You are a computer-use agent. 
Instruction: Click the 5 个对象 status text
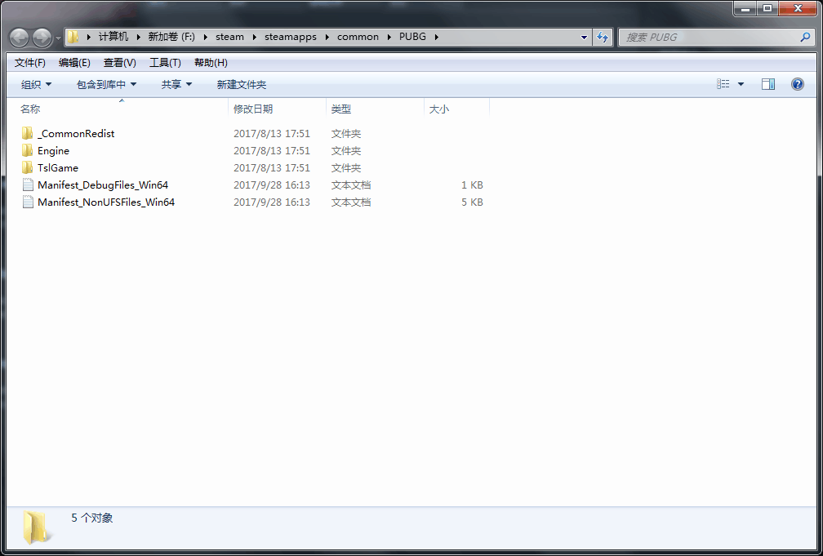click(x=91, y=518)
